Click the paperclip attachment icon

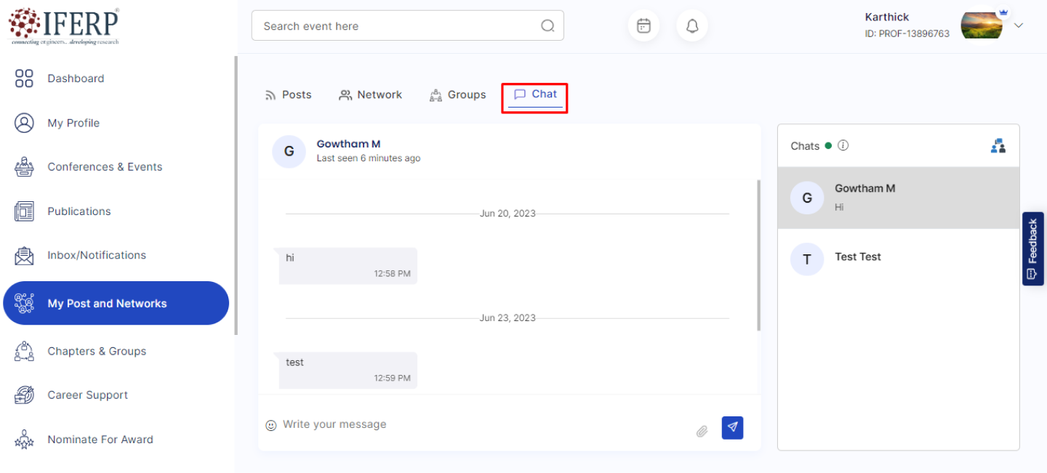(702, 431)
